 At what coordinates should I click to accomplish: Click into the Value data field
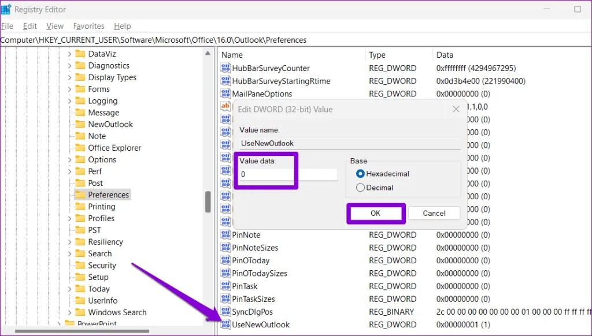tap(288, 174)
